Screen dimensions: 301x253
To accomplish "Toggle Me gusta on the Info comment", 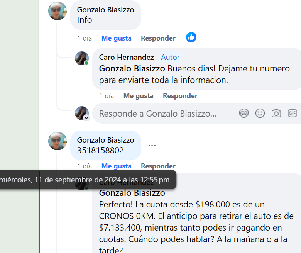I will (x=116, y=38).
